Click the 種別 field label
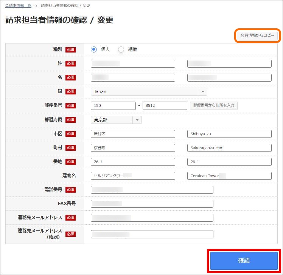The height and width of the screenshot is (275, 283). [x=58, y=49]
